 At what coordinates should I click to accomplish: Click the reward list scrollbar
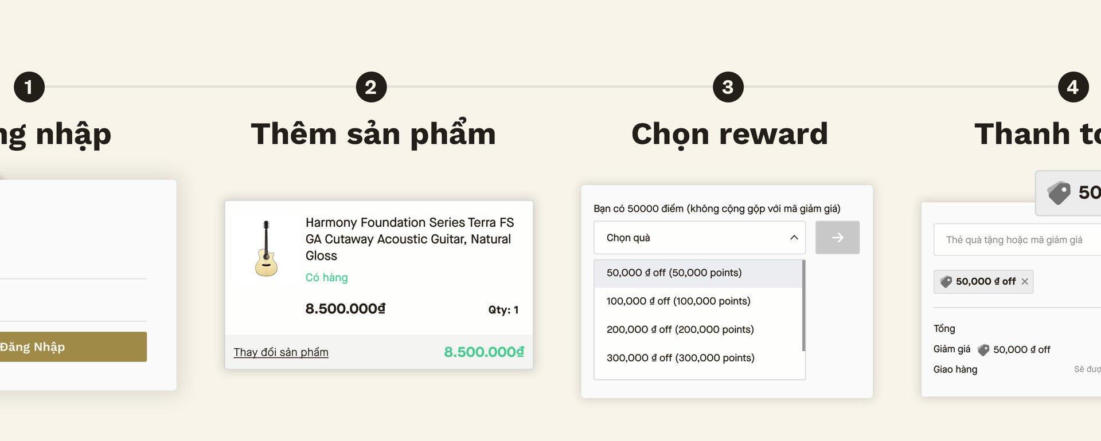[803, 305]
